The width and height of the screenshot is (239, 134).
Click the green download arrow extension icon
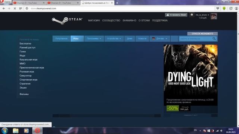click(x=224, y=9)
